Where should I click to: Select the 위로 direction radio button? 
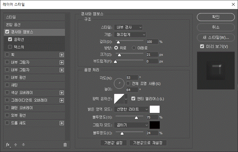point(116,48)
